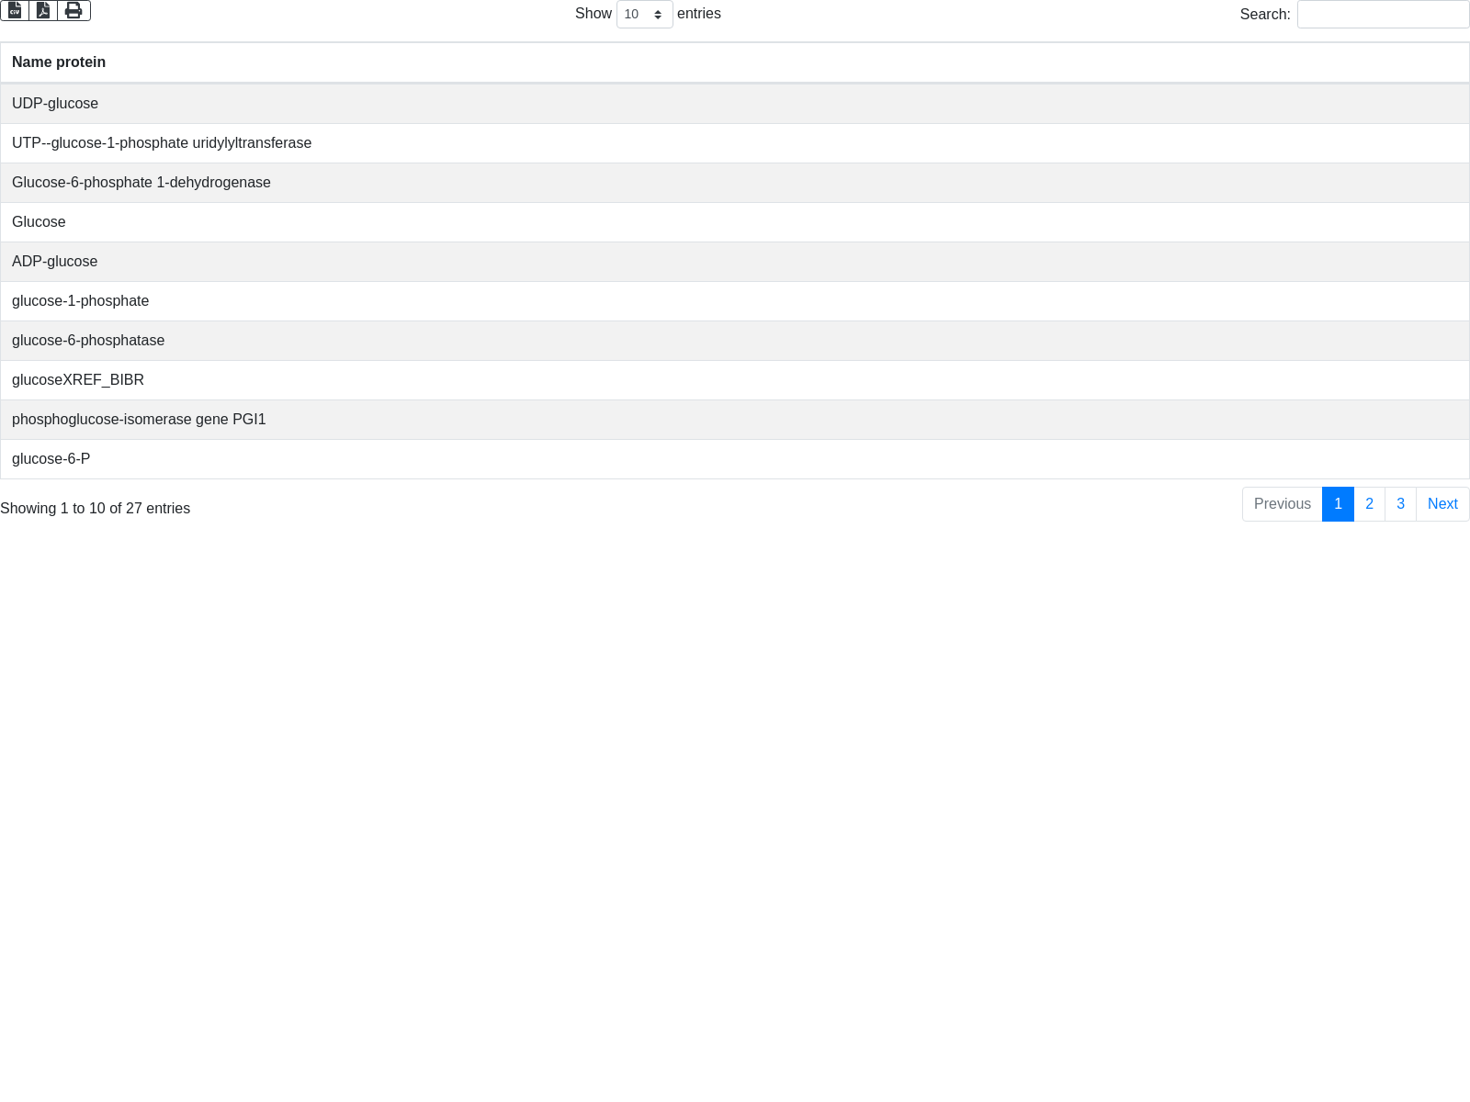Select the glucose-6-phosphatase row

pos(88,341)
